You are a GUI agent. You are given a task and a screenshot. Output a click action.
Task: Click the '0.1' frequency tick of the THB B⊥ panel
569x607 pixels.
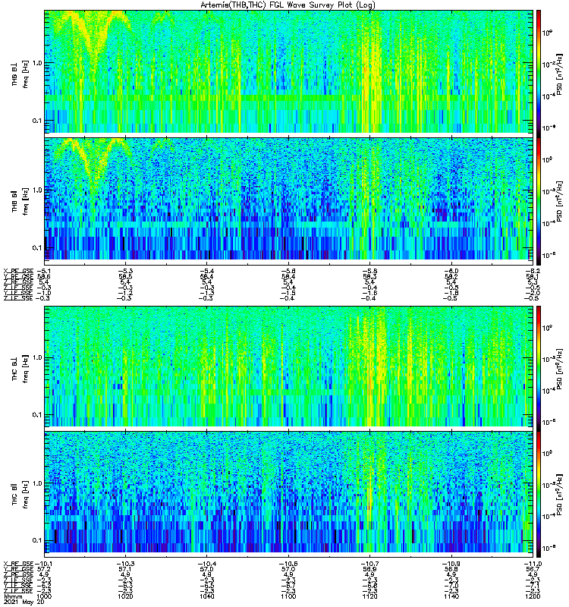click(37, 121)
